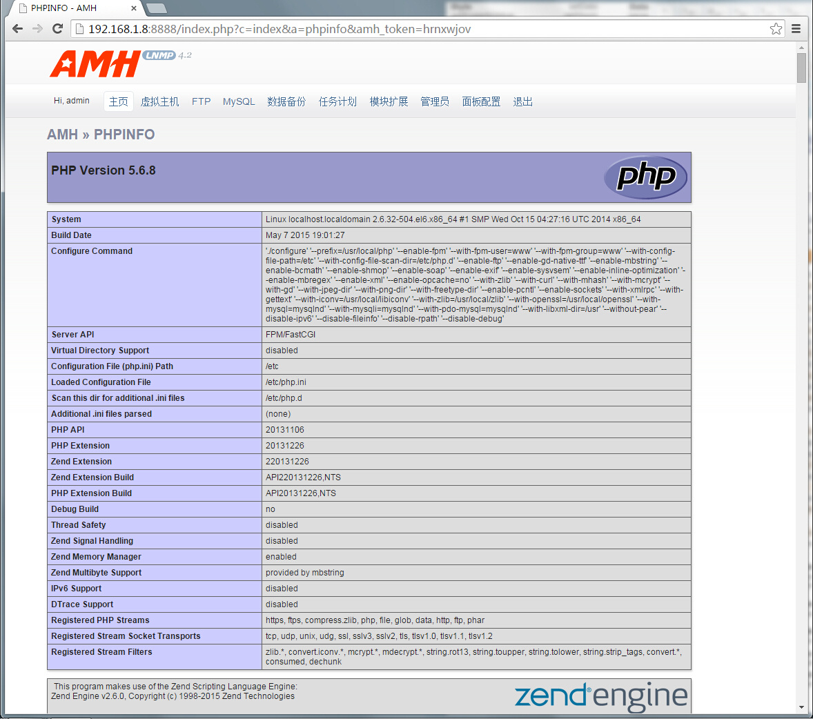This screenshot has width=813, height=719.
Task: Select the 主页 navigation item
Action: coord(118,101)
